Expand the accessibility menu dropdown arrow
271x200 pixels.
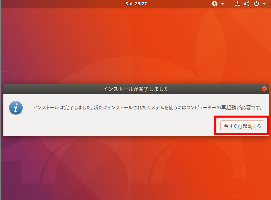coord(222,4)
